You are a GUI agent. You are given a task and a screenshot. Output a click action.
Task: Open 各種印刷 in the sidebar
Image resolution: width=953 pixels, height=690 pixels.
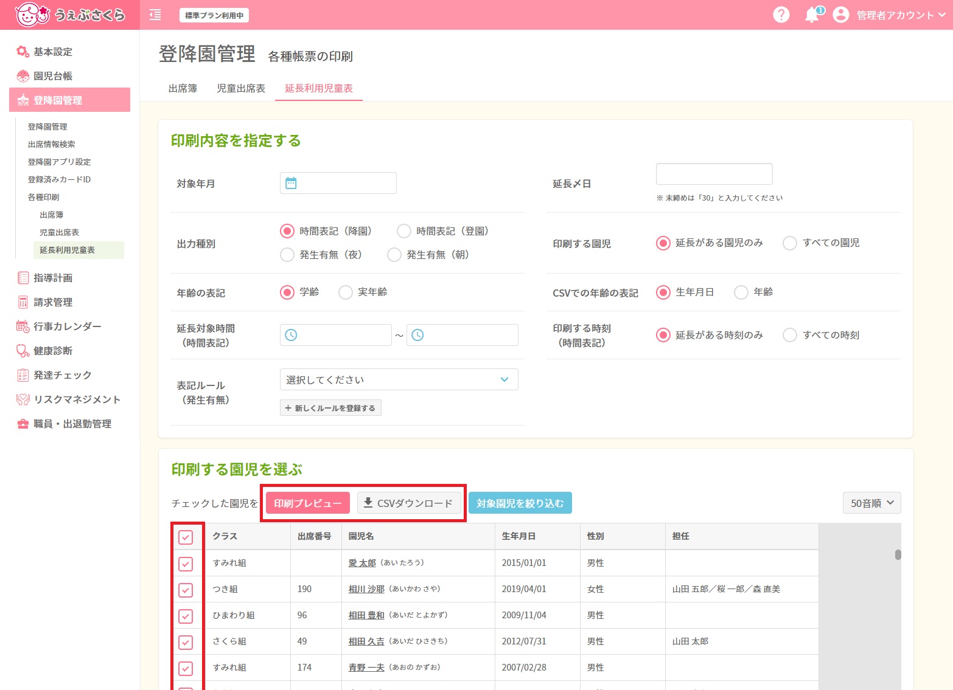click(x=43, y=197)
